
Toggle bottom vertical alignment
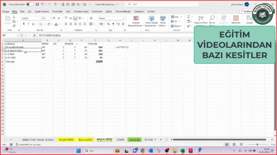pyautogui.click(x=75, y=18)
